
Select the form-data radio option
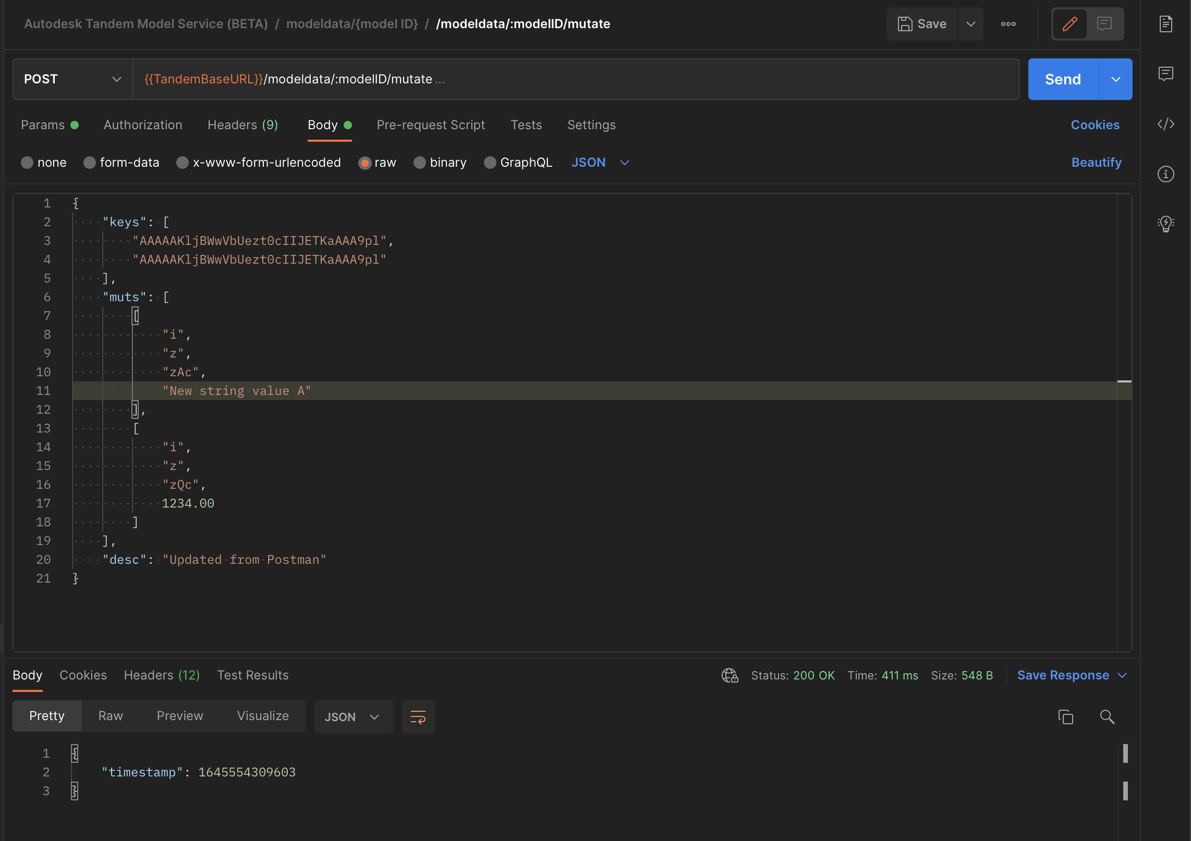(x=90, y=163)
